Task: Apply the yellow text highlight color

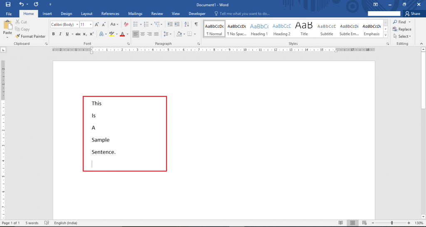Action: (x=111, y=34)
